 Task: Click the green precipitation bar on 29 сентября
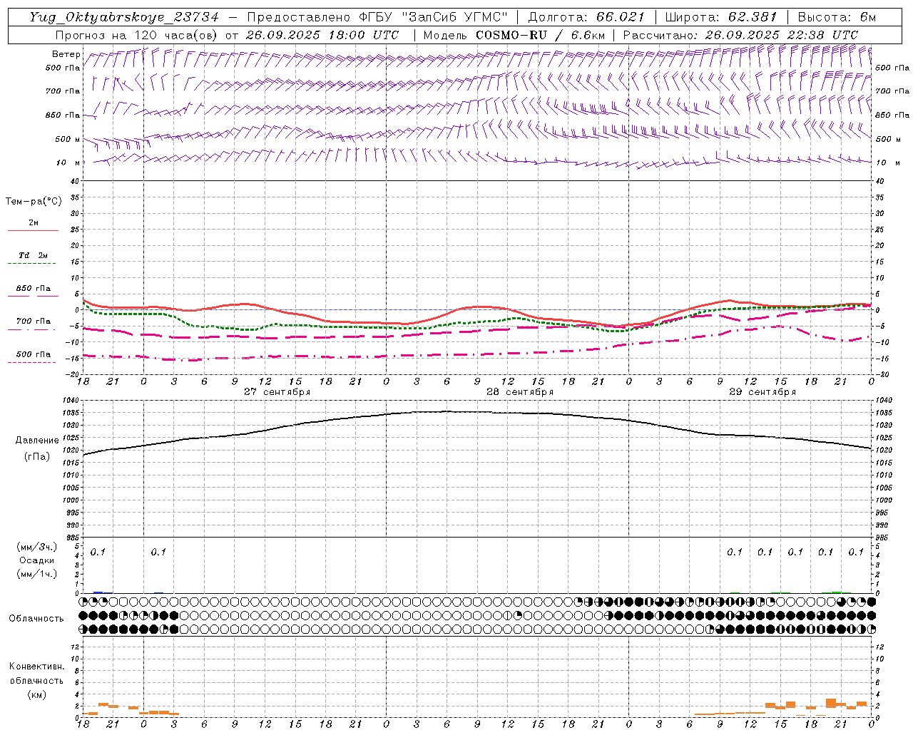click(x=836, y=592)
